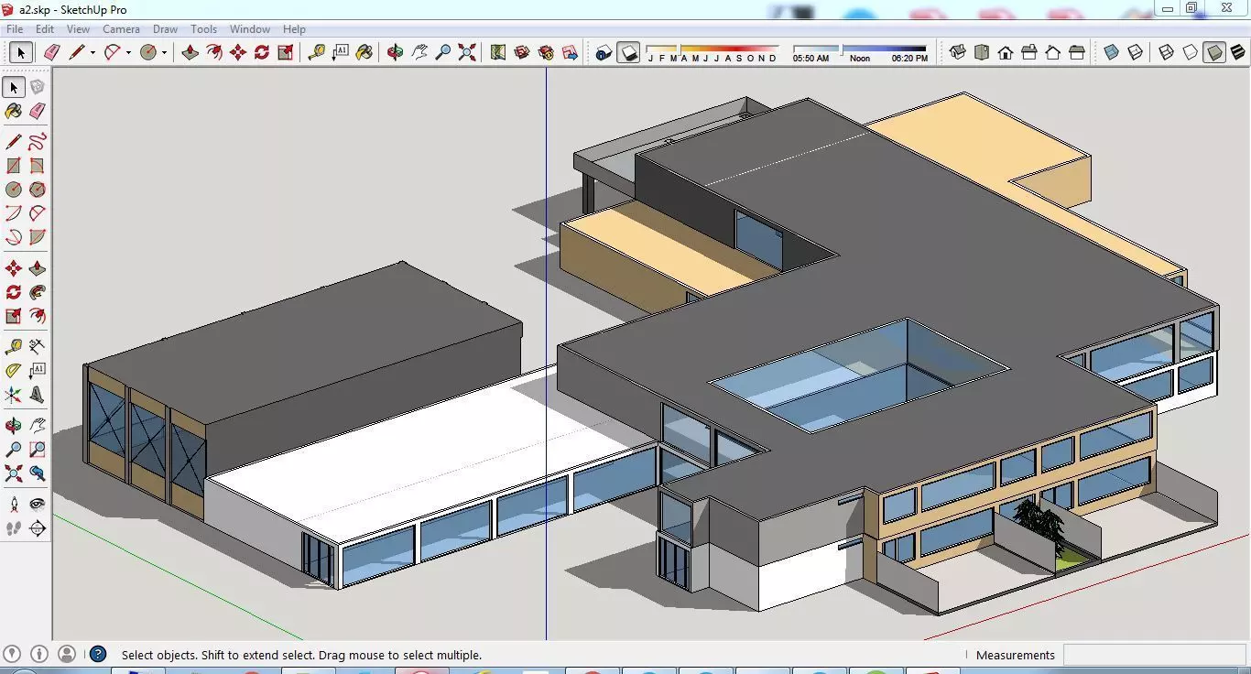
Task: Go to Previous camera view
Action: (x=37, y=473)
